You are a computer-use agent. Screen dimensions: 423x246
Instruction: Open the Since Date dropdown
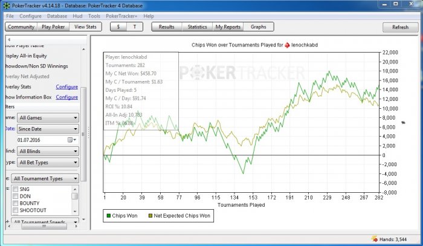point(48,129)
